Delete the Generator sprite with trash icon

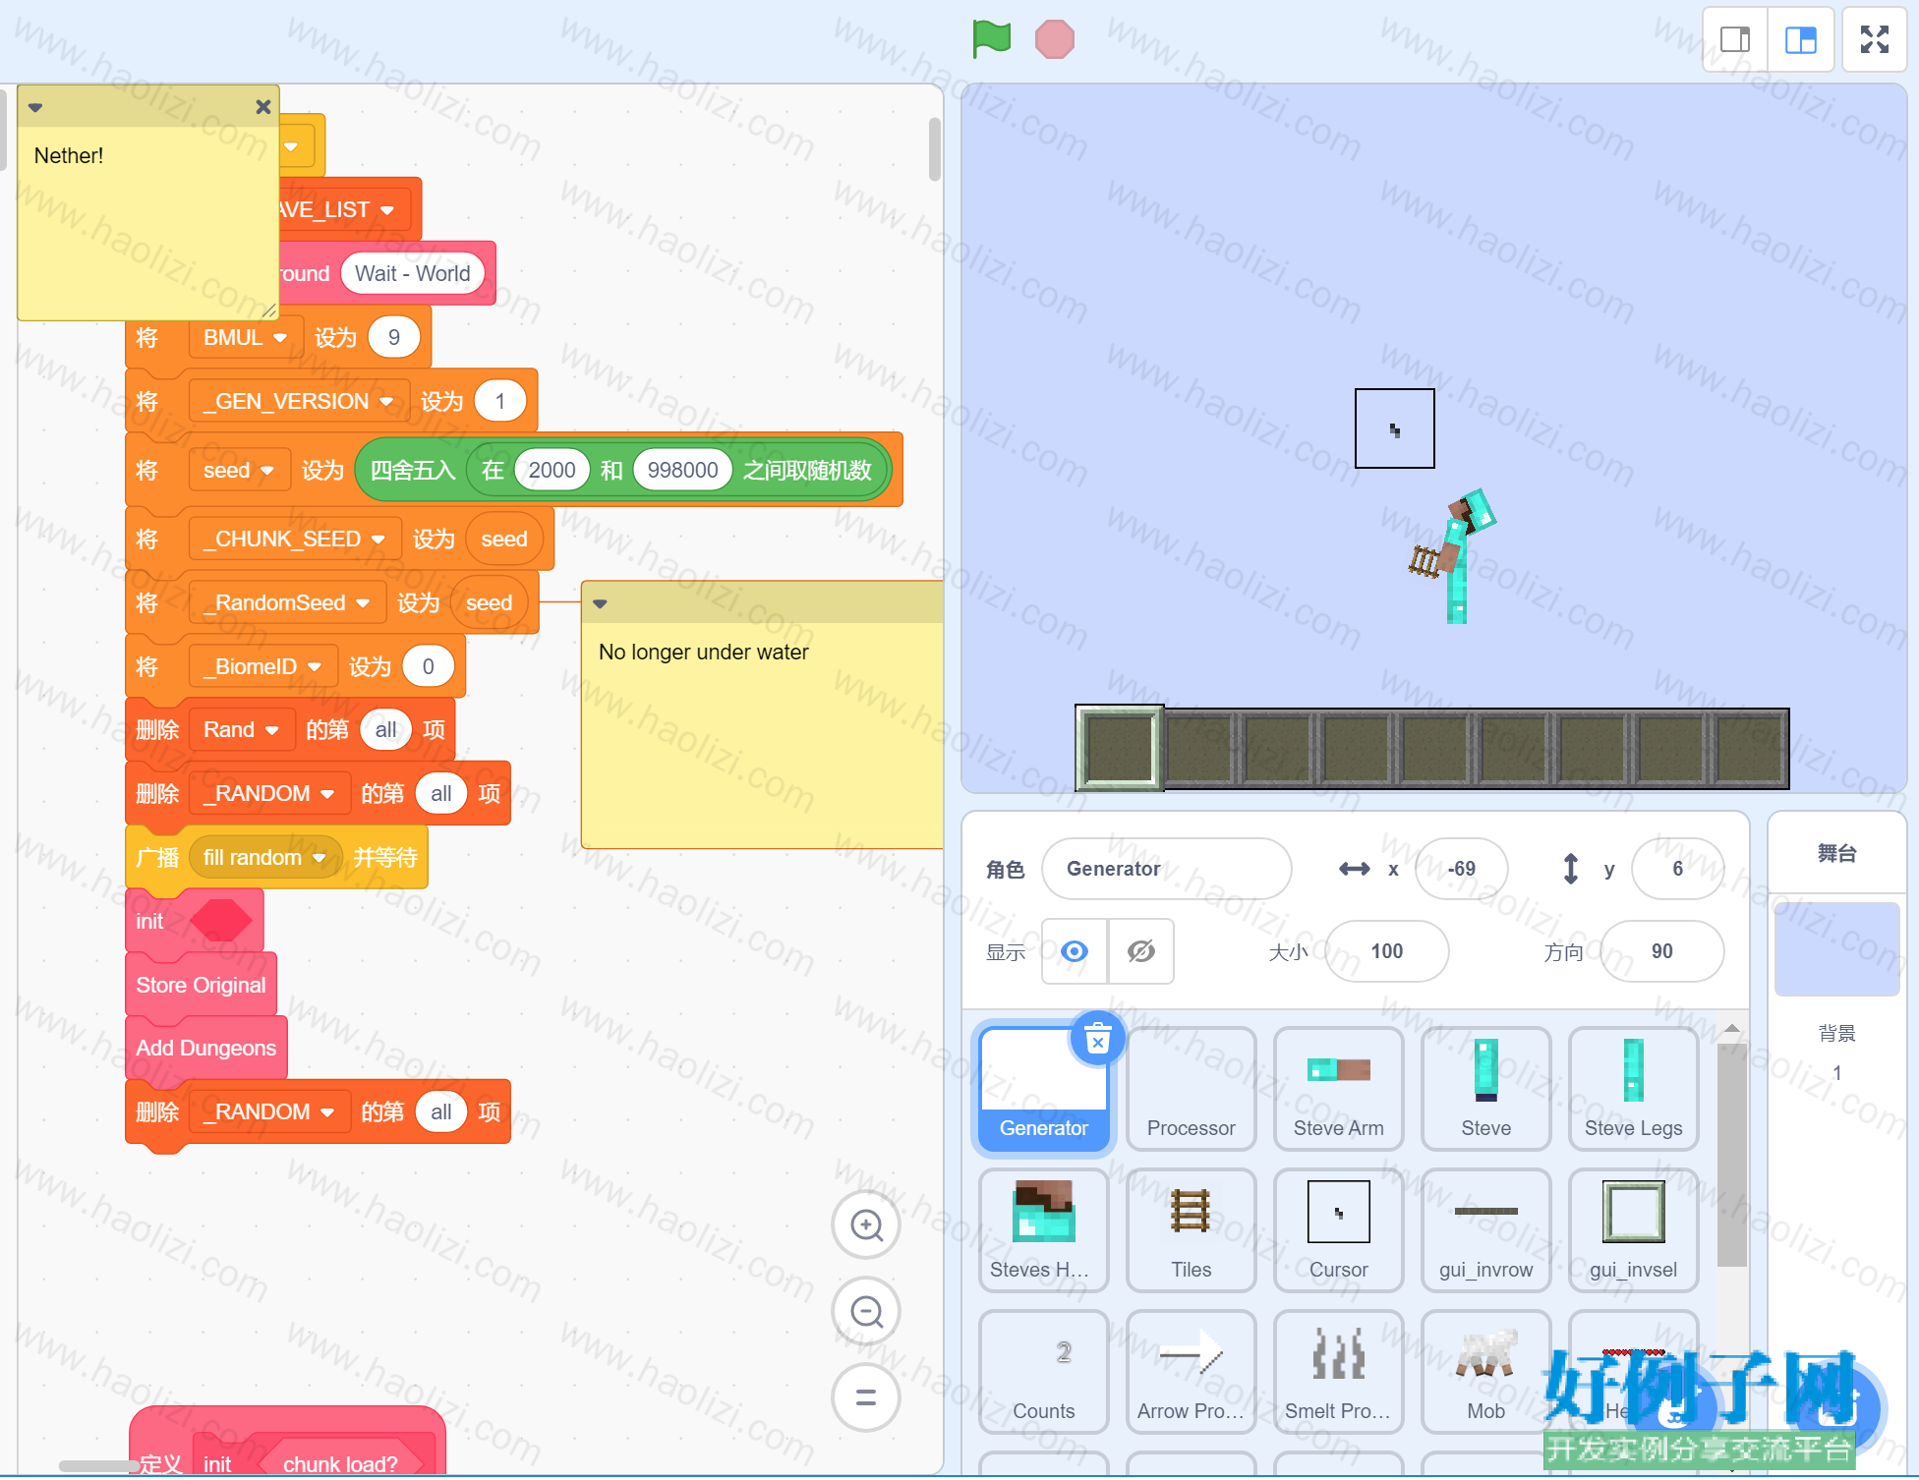coord(1097,1038)
